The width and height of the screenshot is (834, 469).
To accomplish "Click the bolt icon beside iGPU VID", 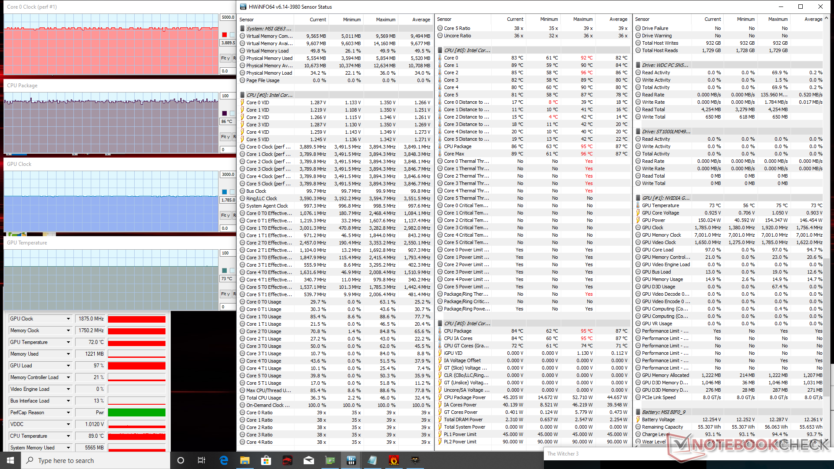I will point(440,353).
